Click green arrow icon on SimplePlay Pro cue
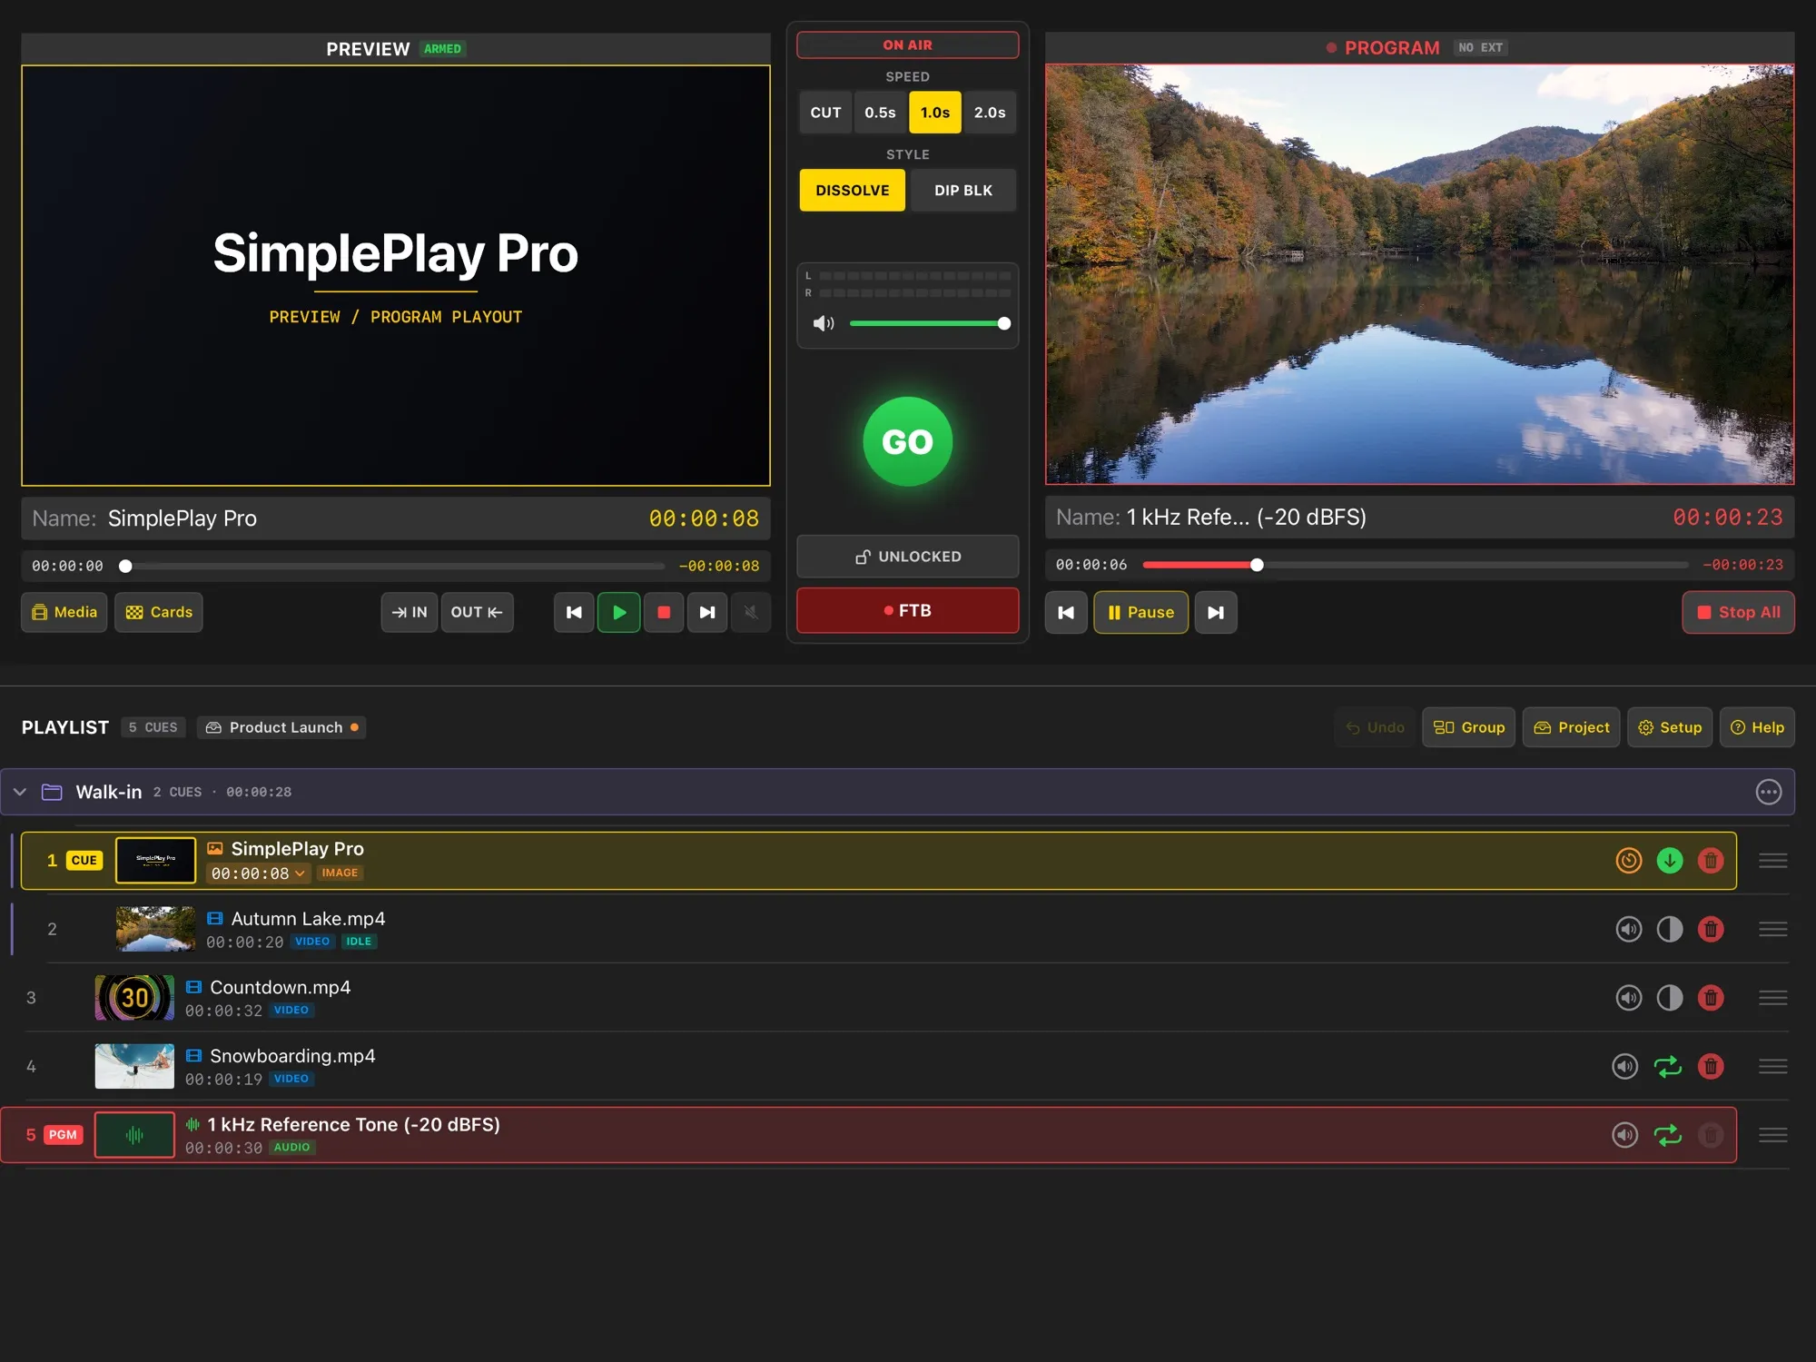 coord(1670,860)
